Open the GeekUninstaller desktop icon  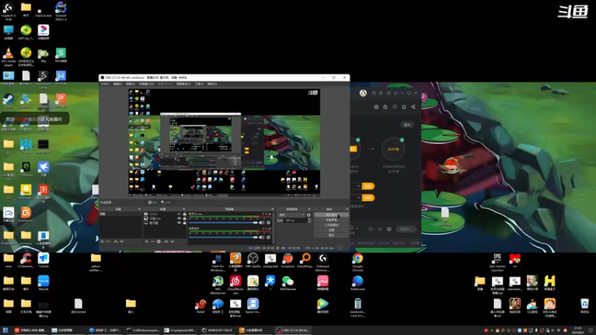[358, 307]
